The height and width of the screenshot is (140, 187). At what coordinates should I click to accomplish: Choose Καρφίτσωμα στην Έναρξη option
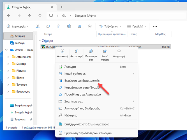tap(80, 88)
